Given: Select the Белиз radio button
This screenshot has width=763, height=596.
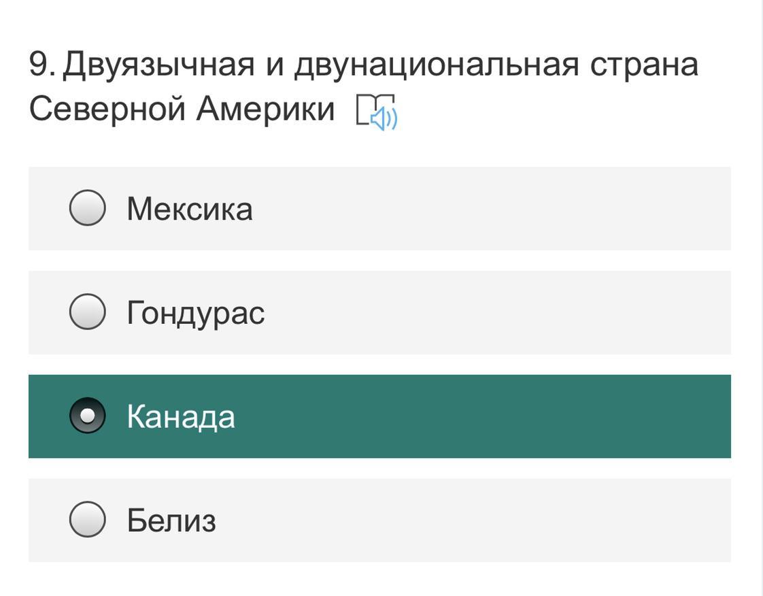Looking at the screenshot, I should coord(87,520).
